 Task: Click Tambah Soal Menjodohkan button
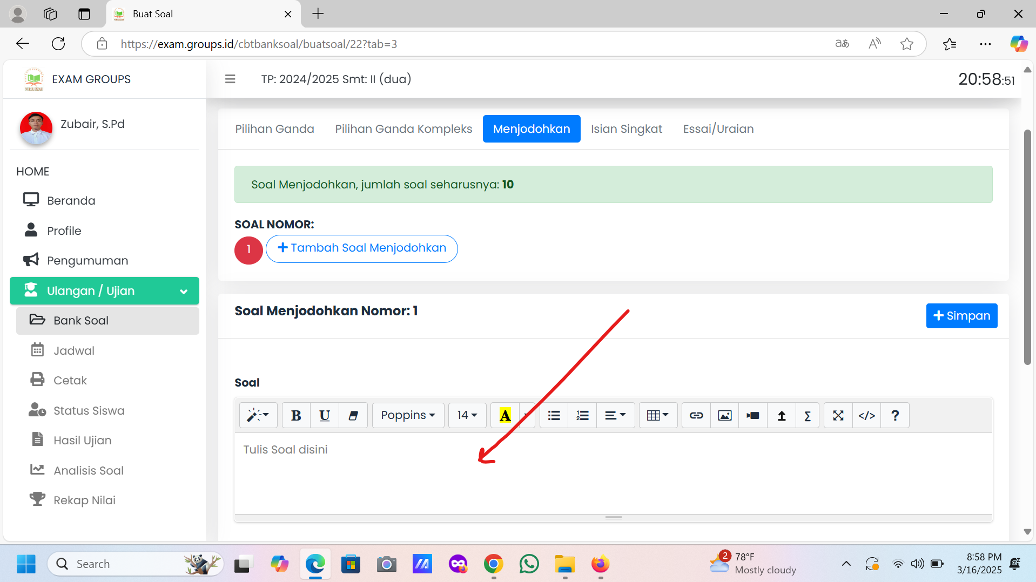point(361,248)
